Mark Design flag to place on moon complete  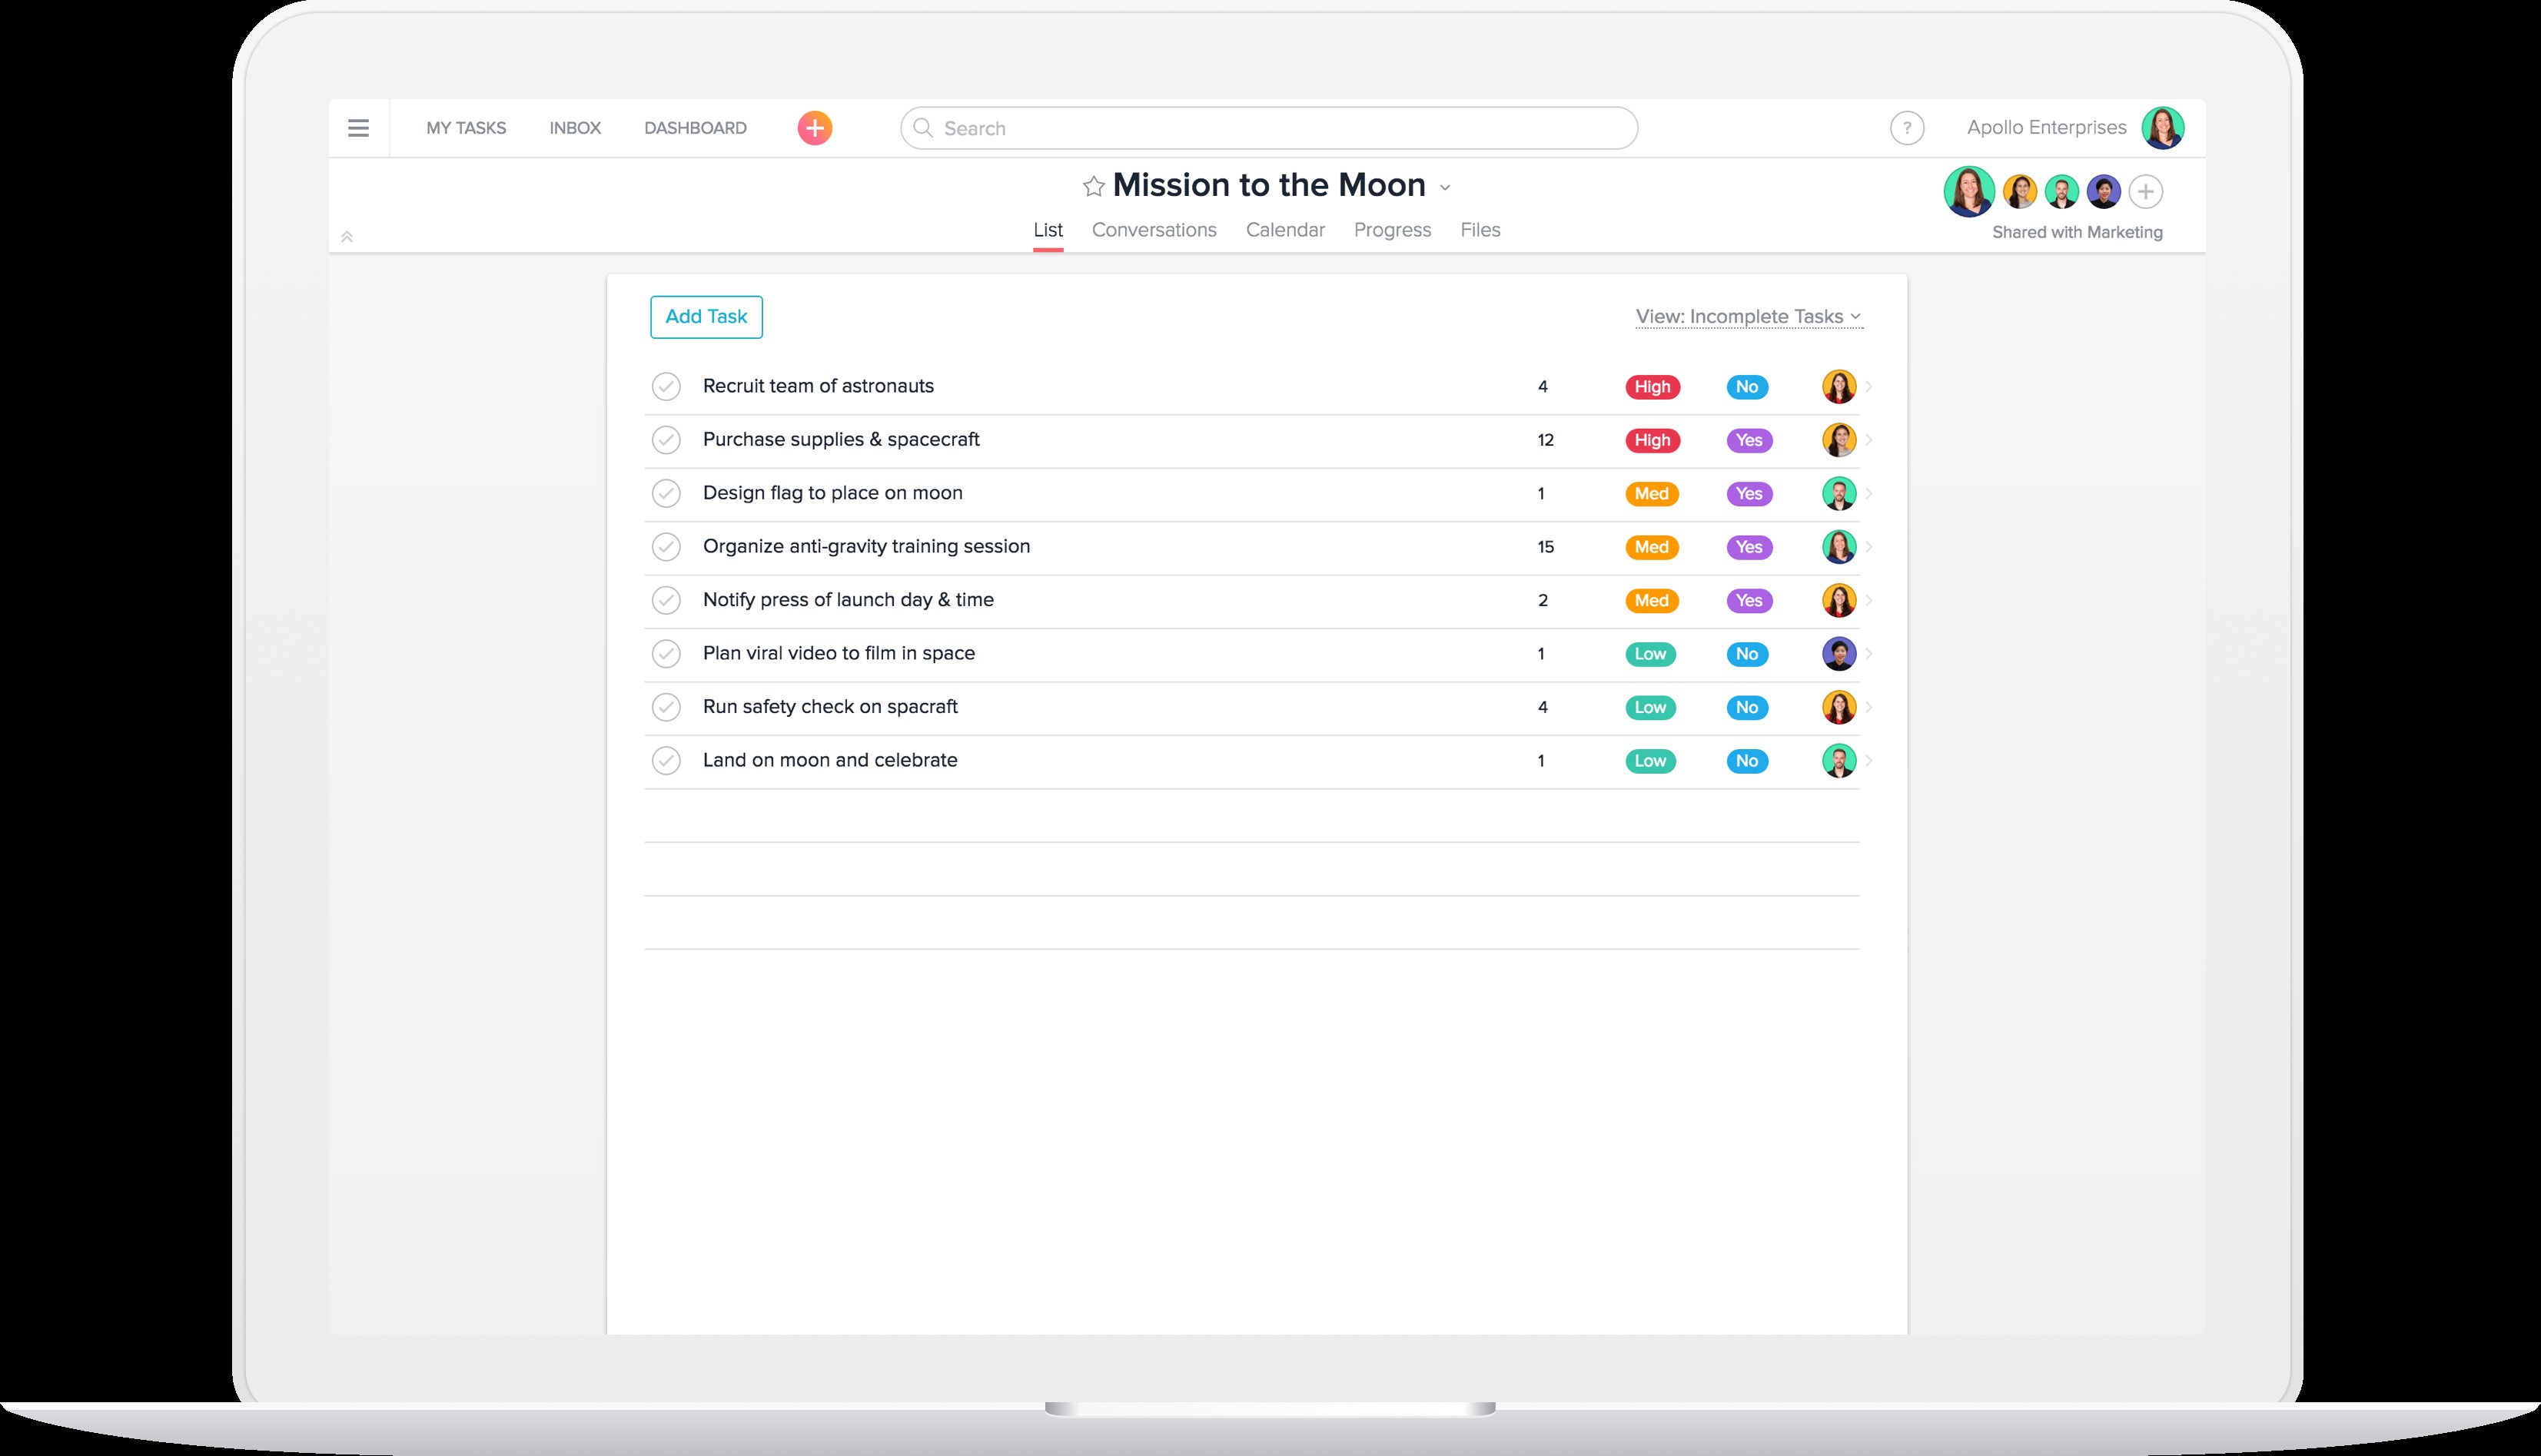666,493
